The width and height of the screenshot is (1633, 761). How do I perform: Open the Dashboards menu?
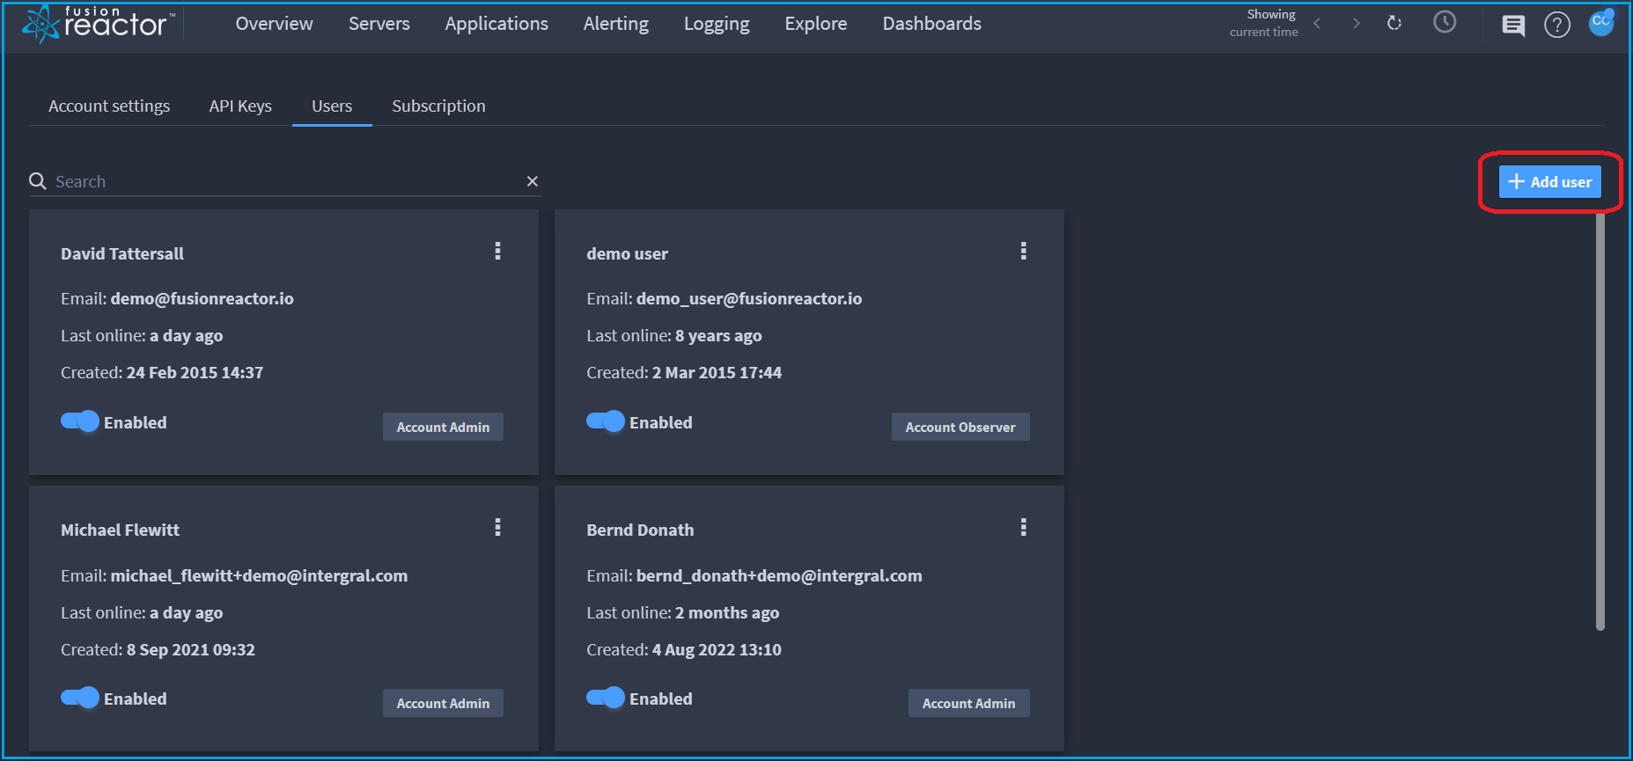tap(932, 24)
